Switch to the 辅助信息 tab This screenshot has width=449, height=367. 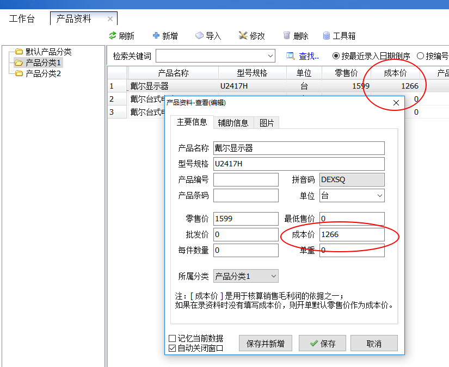[x=233, y=123]
